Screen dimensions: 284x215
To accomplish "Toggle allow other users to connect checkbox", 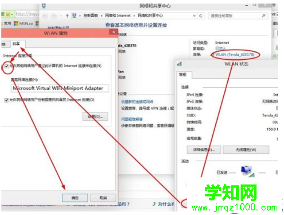I will [x=7, y=66].
